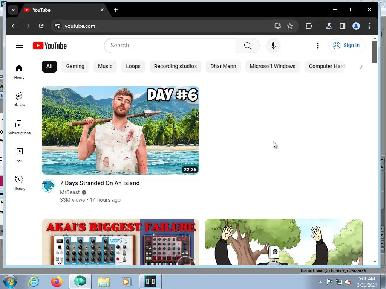
Task: Click the YouTube logo
Action: tap(50, 46)
